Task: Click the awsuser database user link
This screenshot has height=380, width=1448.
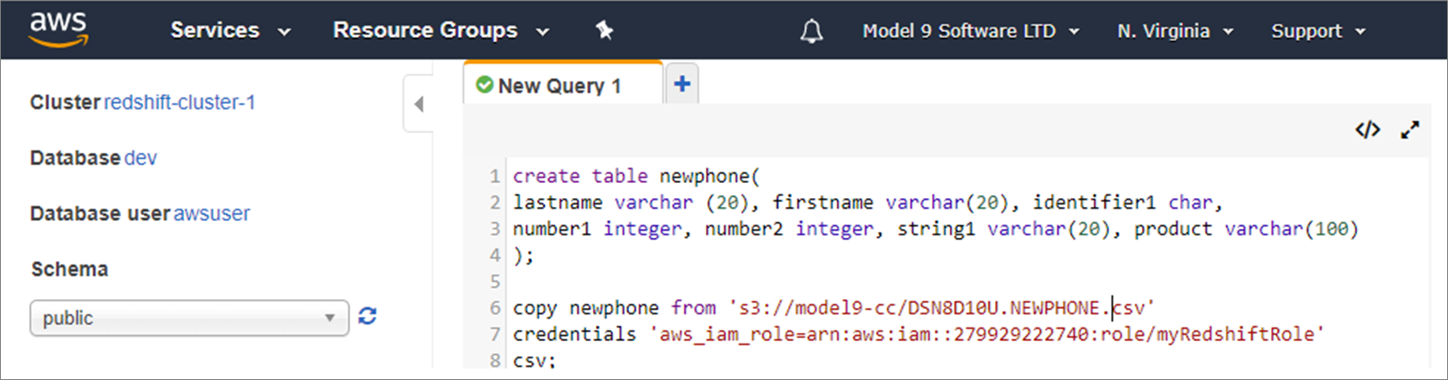Action: [x=212, y=214]
